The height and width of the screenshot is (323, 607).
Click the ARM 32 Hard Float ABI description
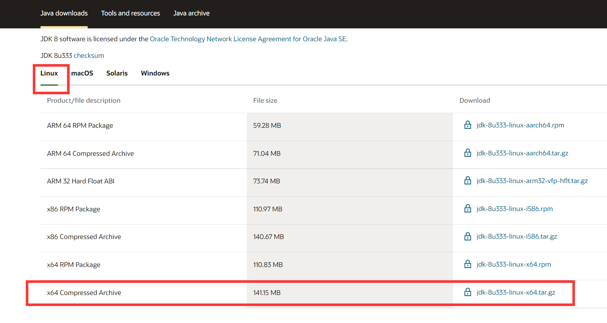point(81,181)
